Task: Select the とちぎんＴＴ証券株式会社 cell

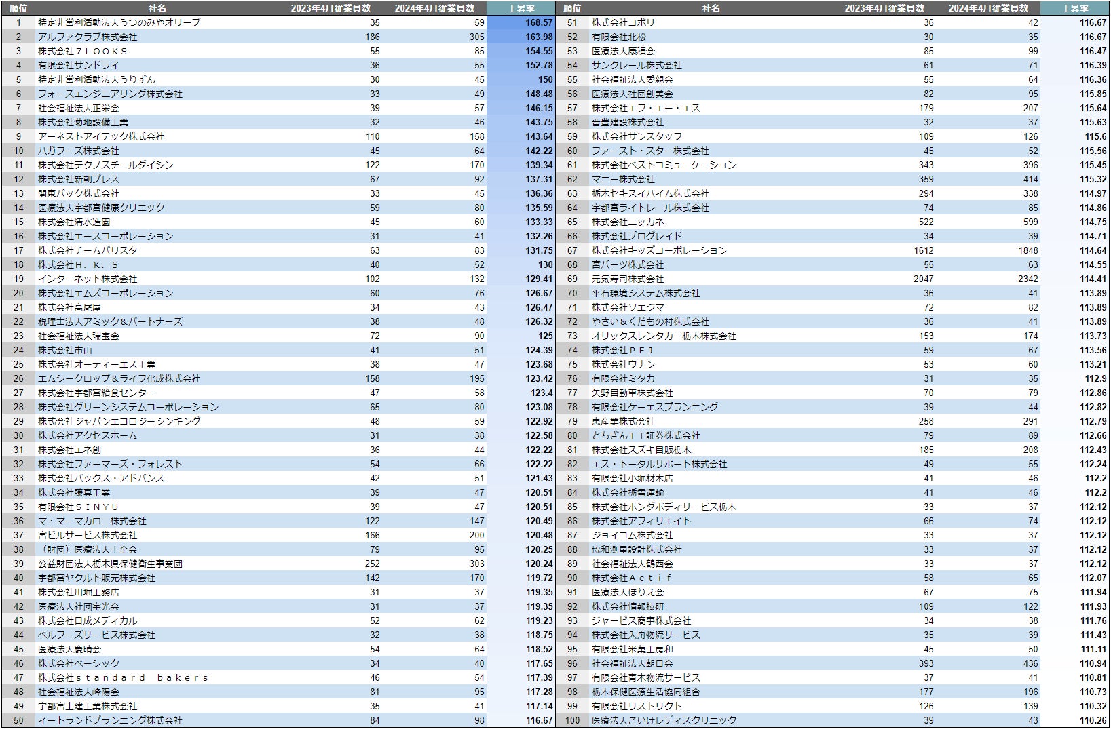Action: 646,435
